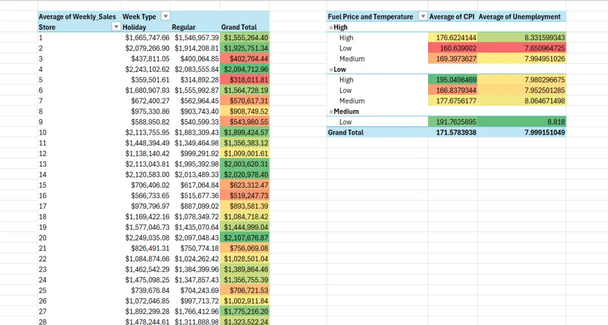Click the Grand Total row label in CPI table
This screenshot has height=325, width=608.
pos(378,132)
